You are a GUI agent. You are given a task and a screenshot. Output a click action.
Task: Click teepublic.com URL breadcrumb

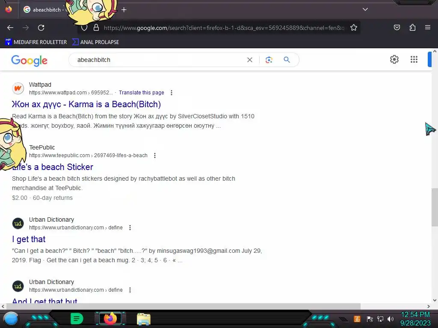click(x=88, y=155)
